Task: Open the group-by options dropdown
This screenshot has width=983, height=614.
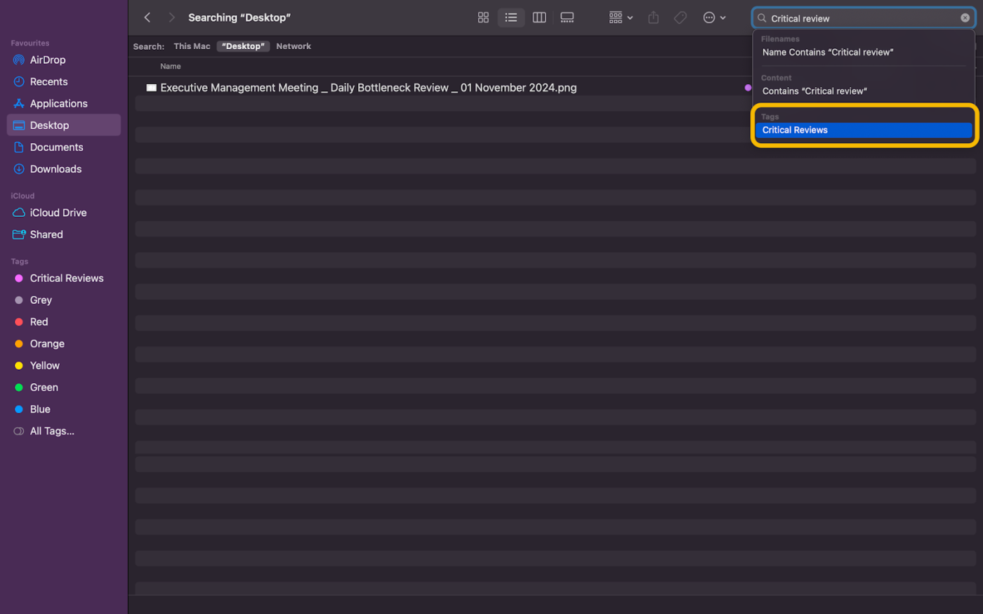Action: point(621,18)
